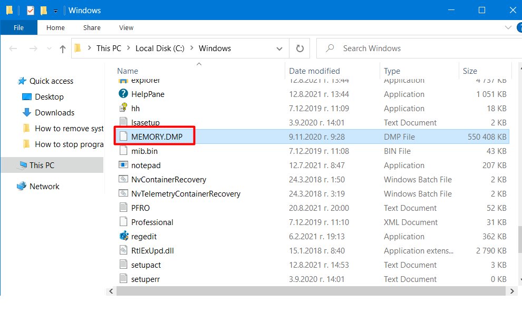The width and height of the screenshot is (522, 312).
Task: Select the mib.bin file icon
Action: 123,151
